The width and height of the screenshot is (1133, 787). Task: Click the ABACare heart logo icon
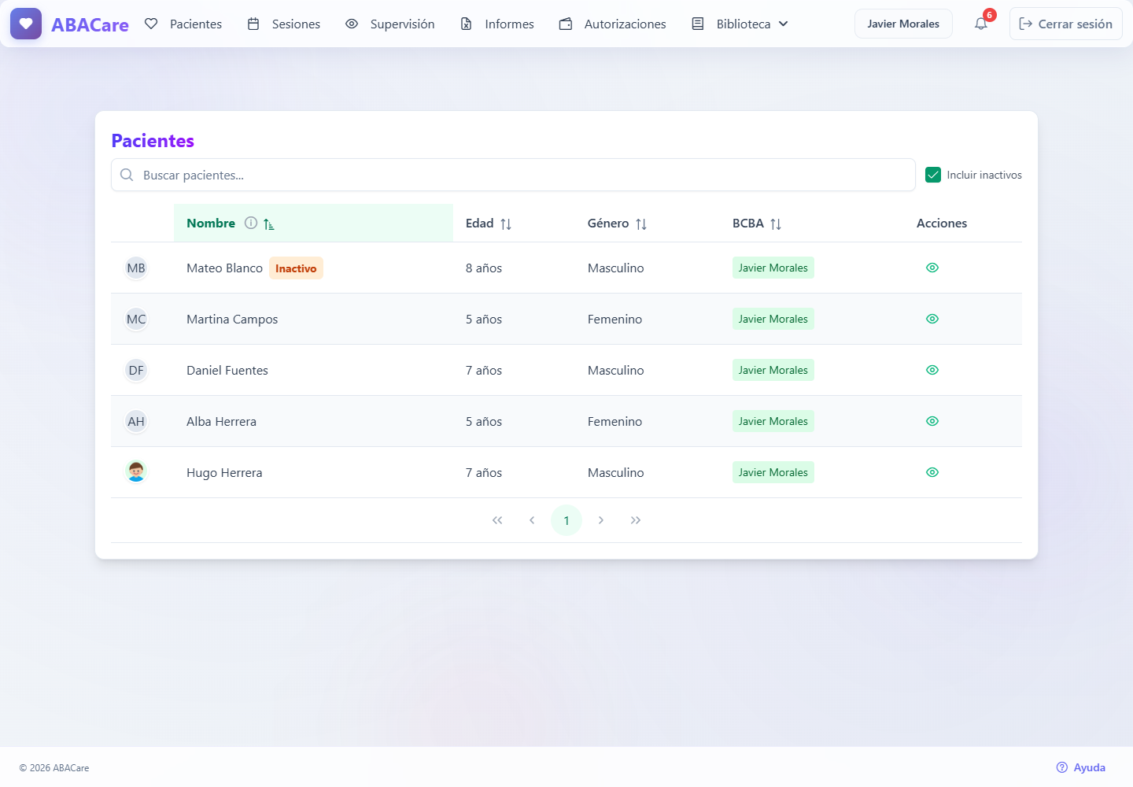26,24
